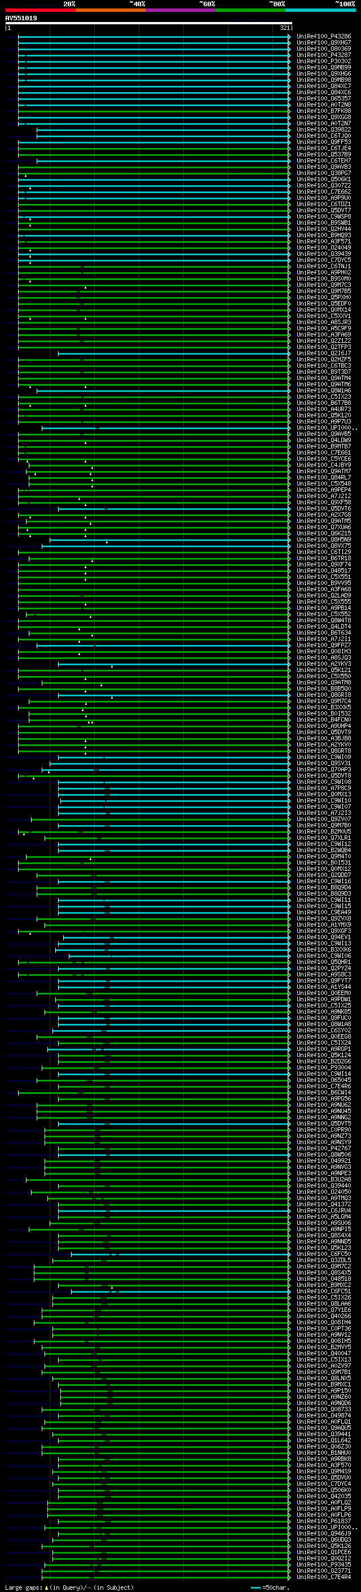Select label UniRef100_A4UR73
The height and width of the screenshot is (1592, 361).
324,409
